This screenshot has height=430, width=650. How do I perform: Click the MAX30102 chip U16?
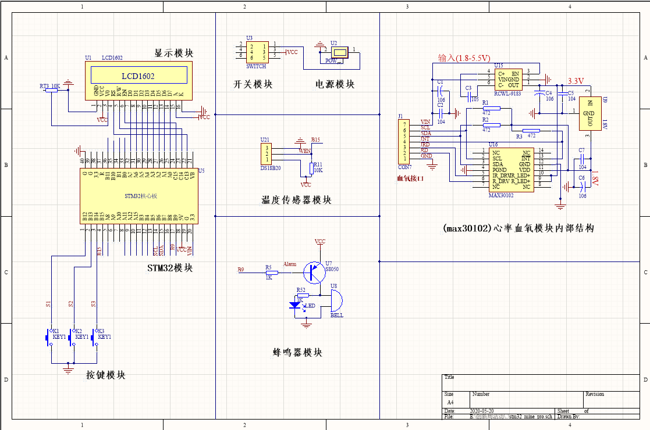(x=511, y=169)
